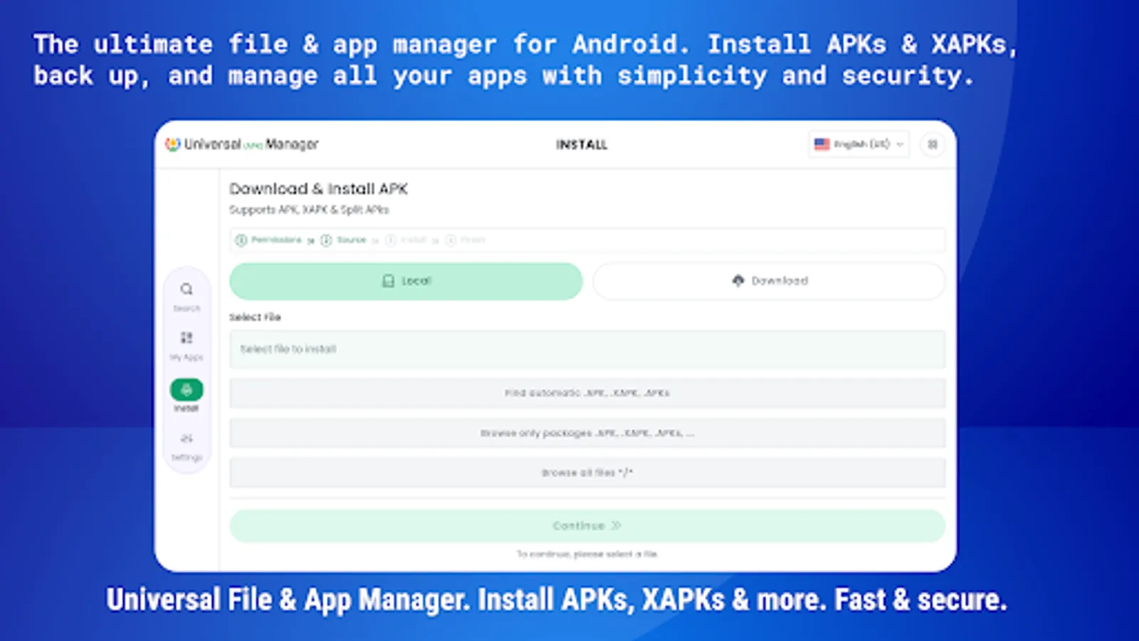Click 'To continue, please select a file.' hint

[587, 554]
